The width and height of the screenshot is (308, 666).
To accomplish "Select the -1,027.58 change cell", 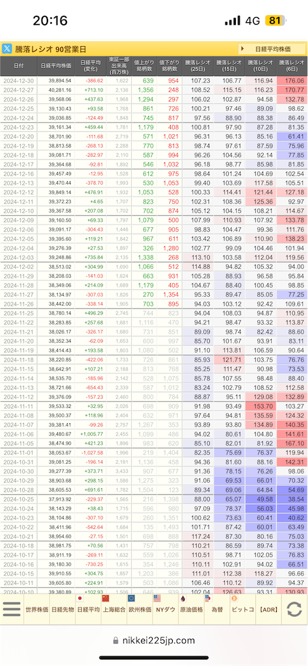I will tap(90, 453).
